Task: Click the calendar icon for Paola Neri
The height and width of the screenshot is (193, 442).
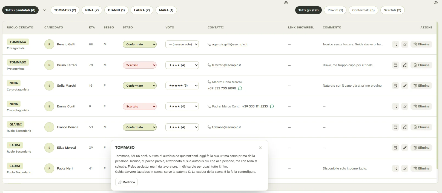Action: click(395, 168)
